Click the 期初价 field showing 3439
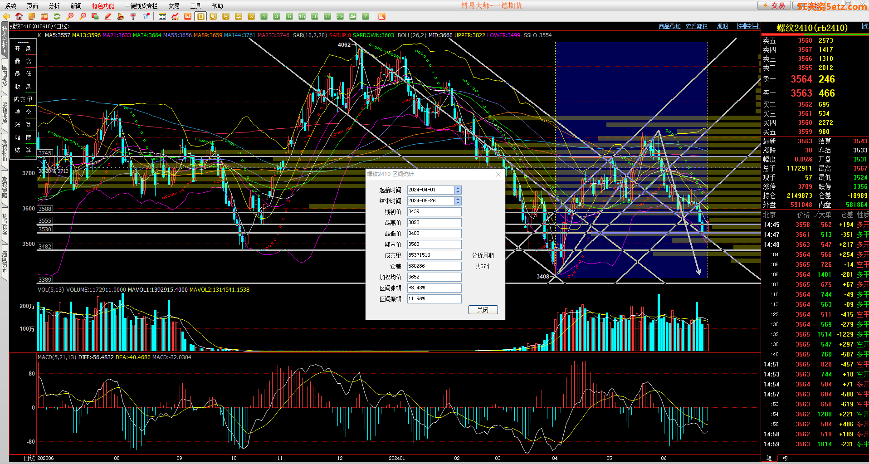Viewport: 869px width, 464px height. pos(434,211)
